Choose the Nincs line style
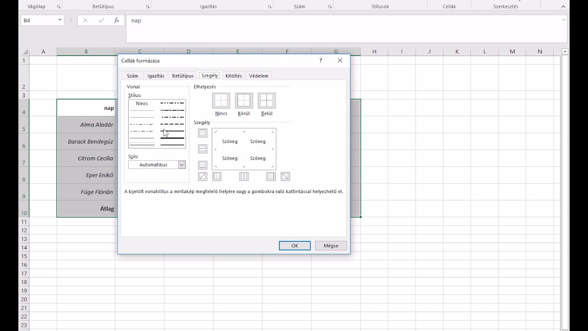Screen dimensions: 588x331 point(142,103)
